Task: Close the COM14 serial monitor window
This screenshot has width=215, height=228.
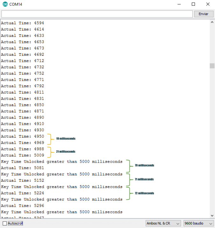Action: pos(208,4)
